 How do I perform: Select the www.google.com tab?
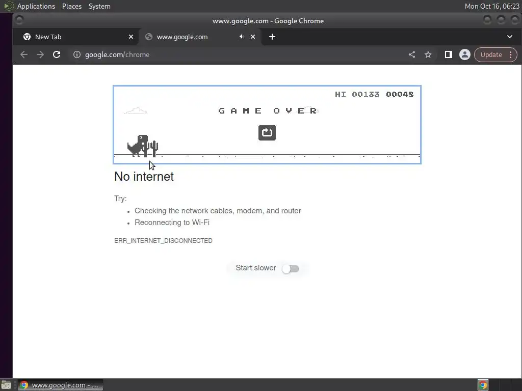click(x=199, y=37)
